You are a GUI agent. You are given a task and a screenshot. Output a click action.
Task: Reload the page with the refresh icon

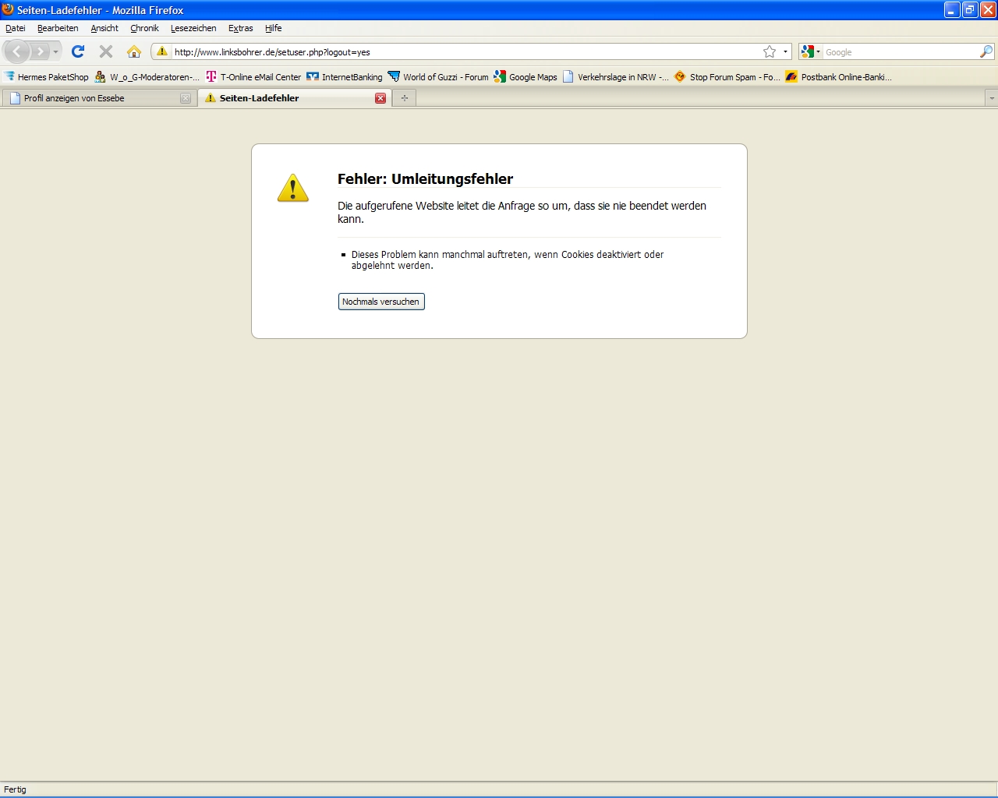[78, 51]
